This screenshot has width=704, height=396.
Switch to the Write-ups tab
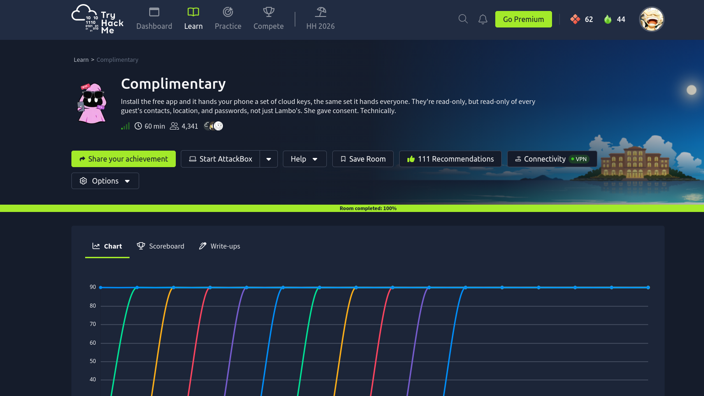pos(220,246)
